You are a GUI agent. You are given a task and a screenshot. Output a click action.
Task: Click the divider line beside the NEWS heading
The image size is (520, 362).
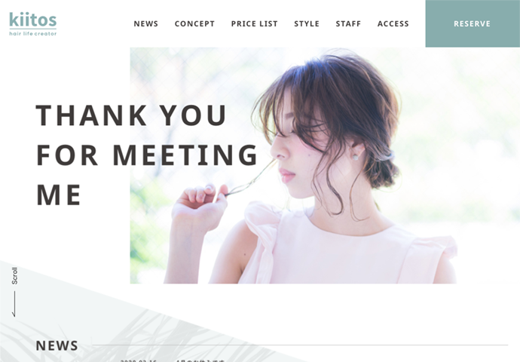click(x=300, y=345)
